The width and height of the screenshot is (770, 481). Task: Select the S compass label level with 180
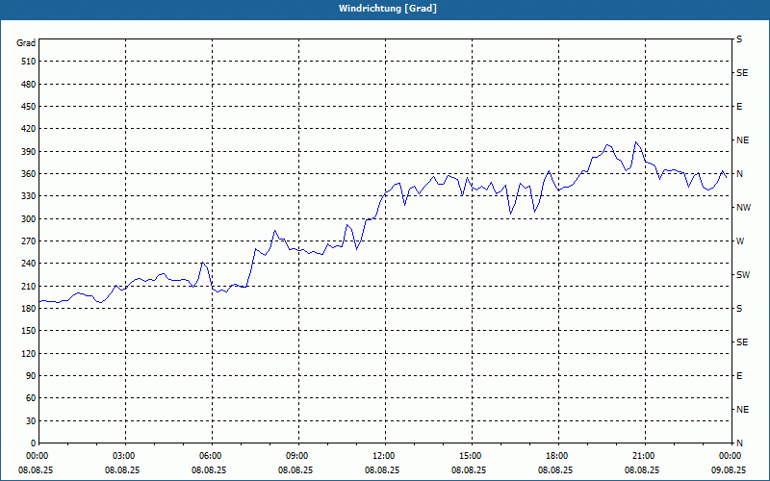(x=739, y=308)
